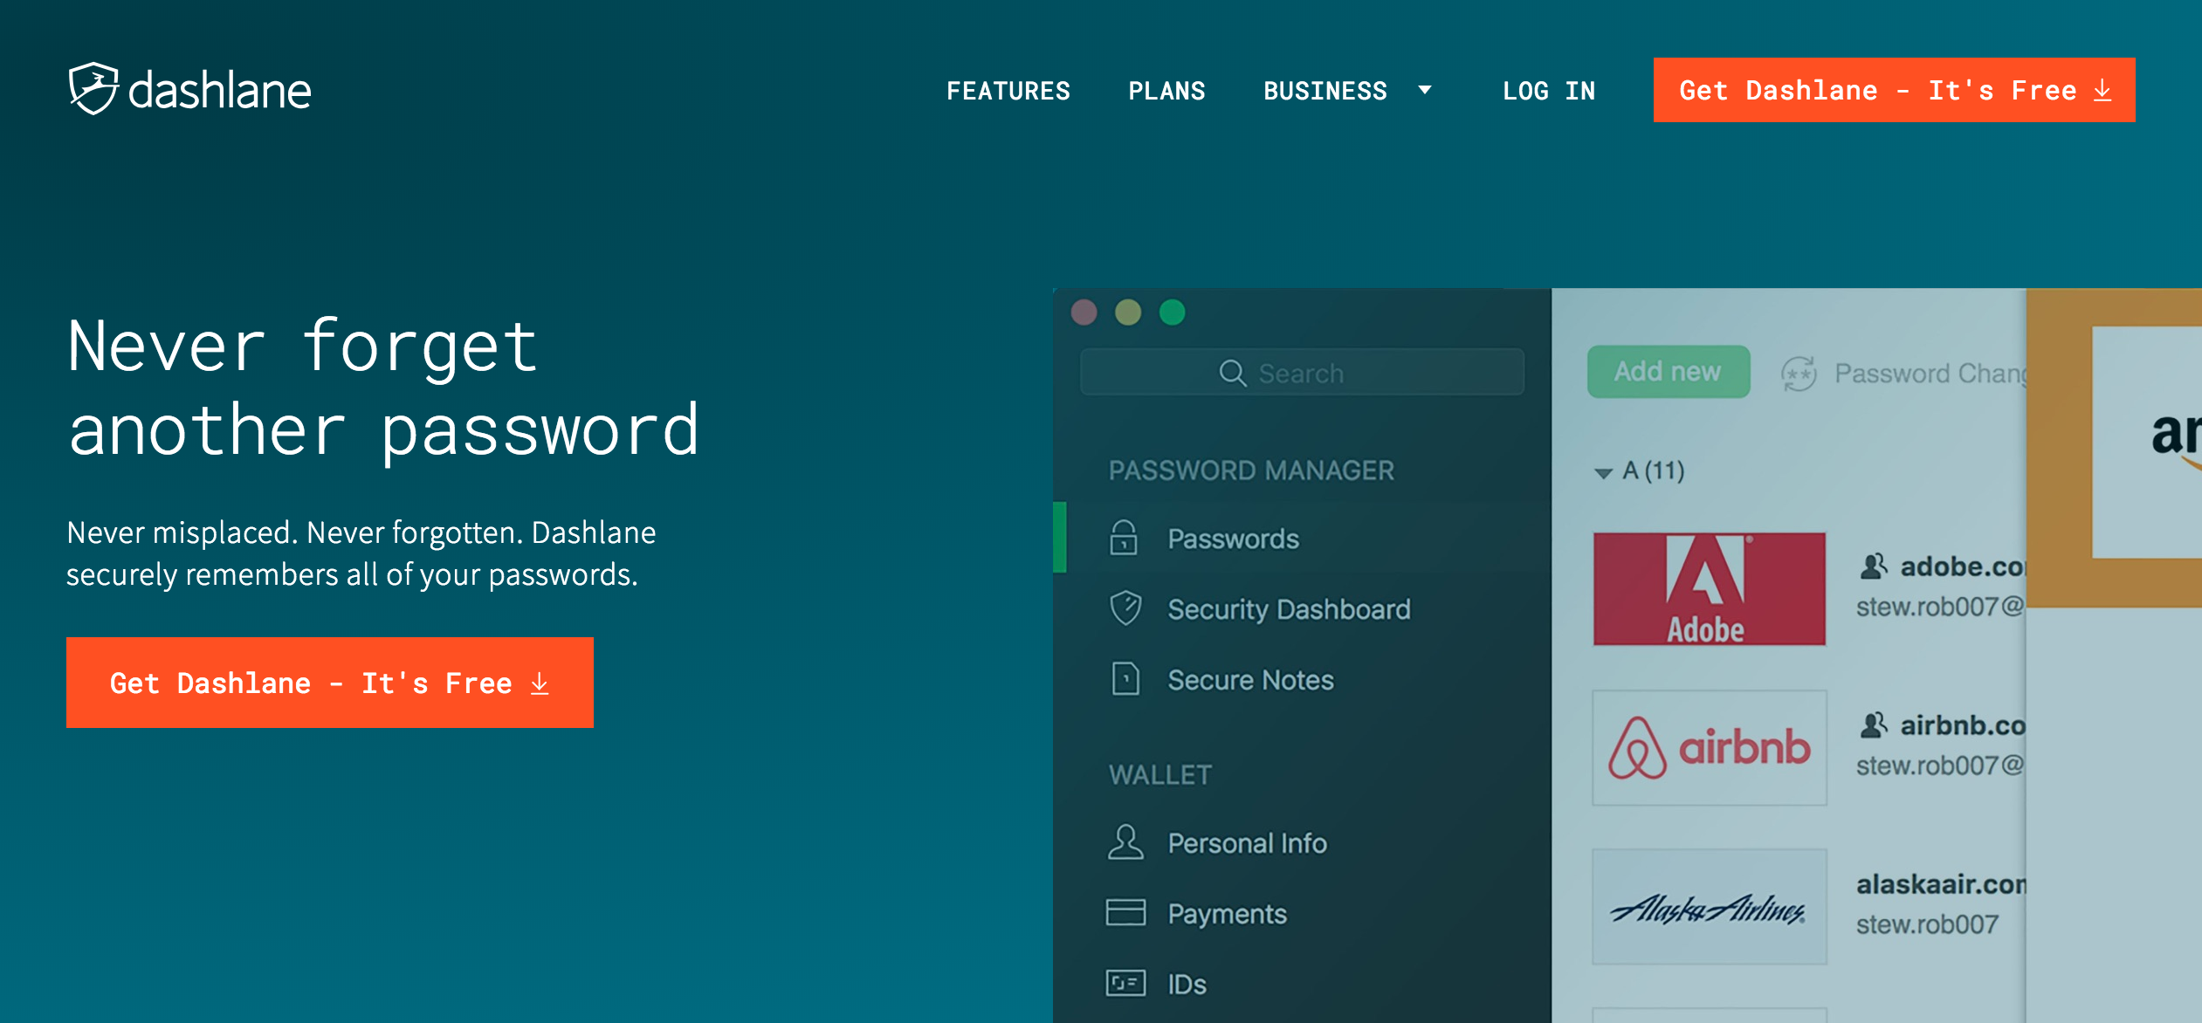Expand the BUSINESS dropdown arrow
2202x1023 pixels.
pyautogui.click(x=1425, y=90)
